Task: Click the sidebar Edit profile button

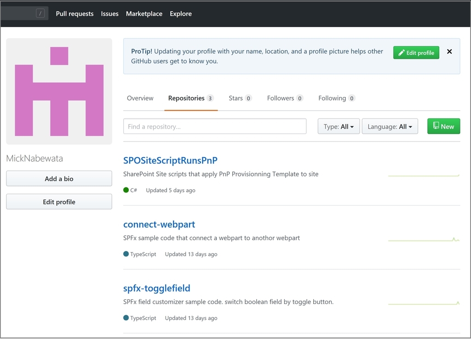Action: click(x=59, y=202)
